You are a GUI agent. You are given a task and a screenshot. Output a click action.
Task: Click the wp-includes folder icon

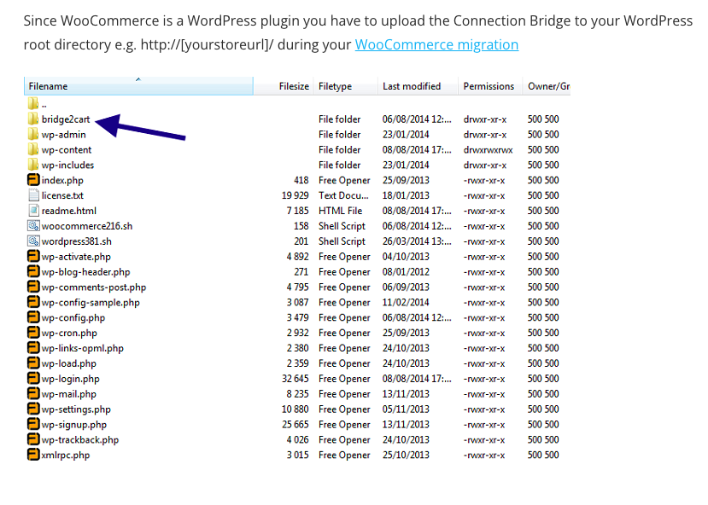[x=33, y=165]
